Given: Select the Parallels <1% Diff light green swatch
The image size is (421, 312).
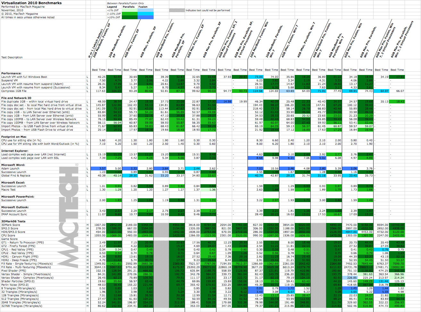Looking at the screenshot, I should (x=130, y=10).
